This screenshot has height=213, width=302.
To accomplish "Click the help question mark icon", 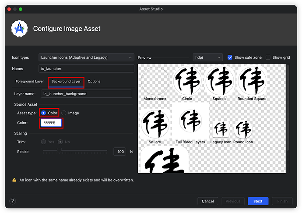I will point(13,201).
